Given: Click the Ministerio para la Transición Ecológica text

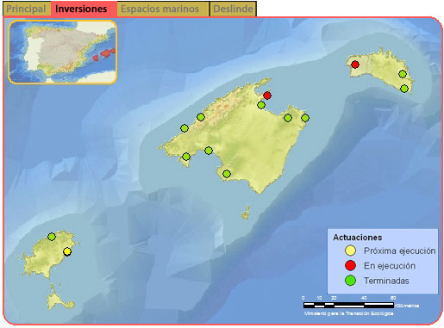Looking at the screenshot, I should click(348, 313).
